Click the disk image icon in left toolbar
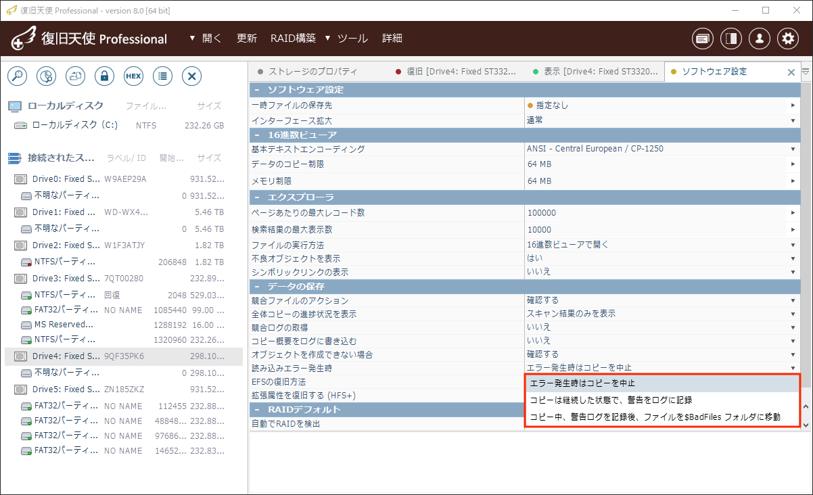The height and width of the screenshot is (495, 813). click(x=75, y=76)
